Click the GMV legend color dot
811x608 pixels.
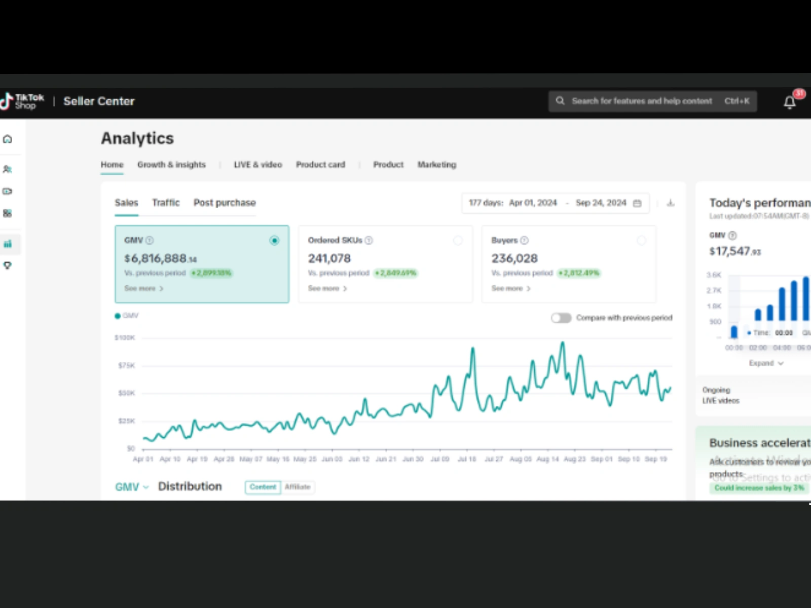click(x=118, y=316)
